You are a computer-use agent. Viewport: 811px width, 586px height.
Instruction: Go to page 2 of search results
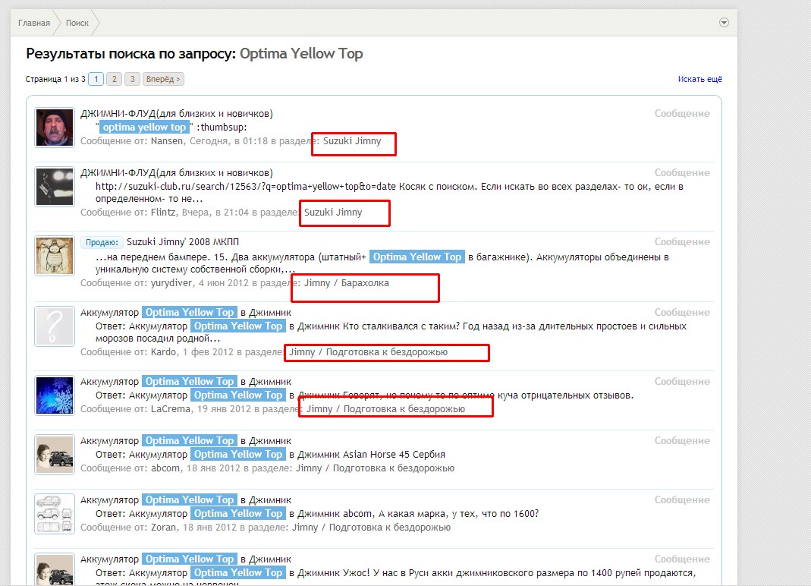click(x=115, y=79)
